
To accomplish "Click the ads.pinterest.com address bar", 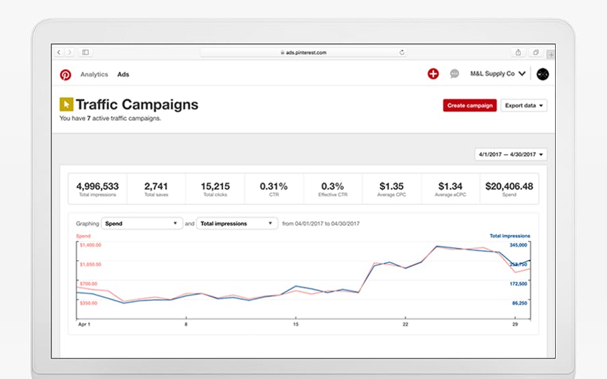I will tap(303, 52).
